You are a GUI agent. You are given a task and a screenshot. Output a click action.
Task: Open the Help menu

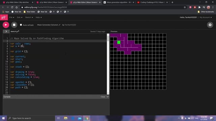[38, 17]
